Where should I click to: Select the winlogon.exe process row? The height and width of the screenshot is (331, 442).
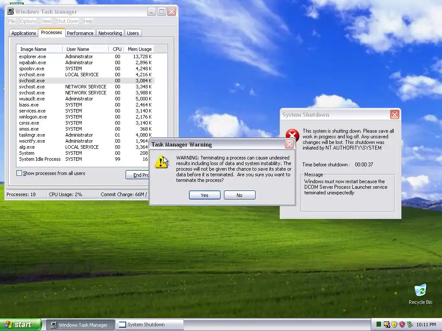pyautogui.click(x=85, y=117)
